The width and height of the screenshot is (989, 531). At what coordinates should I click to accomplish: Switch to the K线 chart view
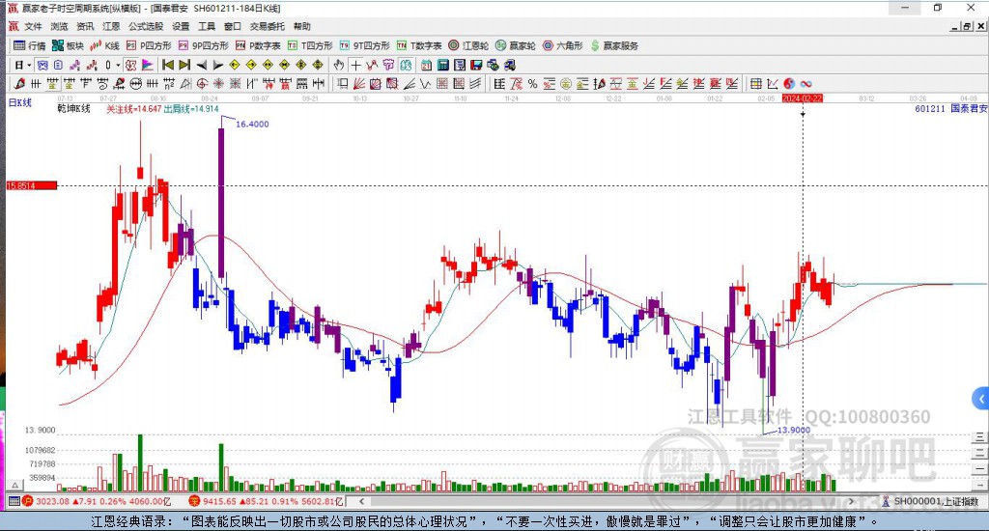[104, 45]
